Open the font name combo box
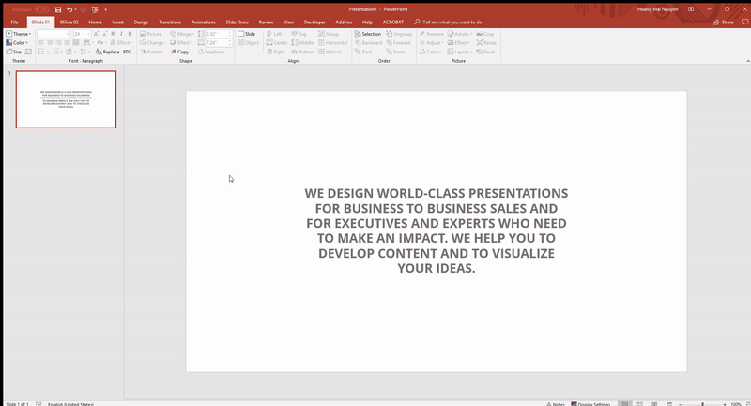 54,34
